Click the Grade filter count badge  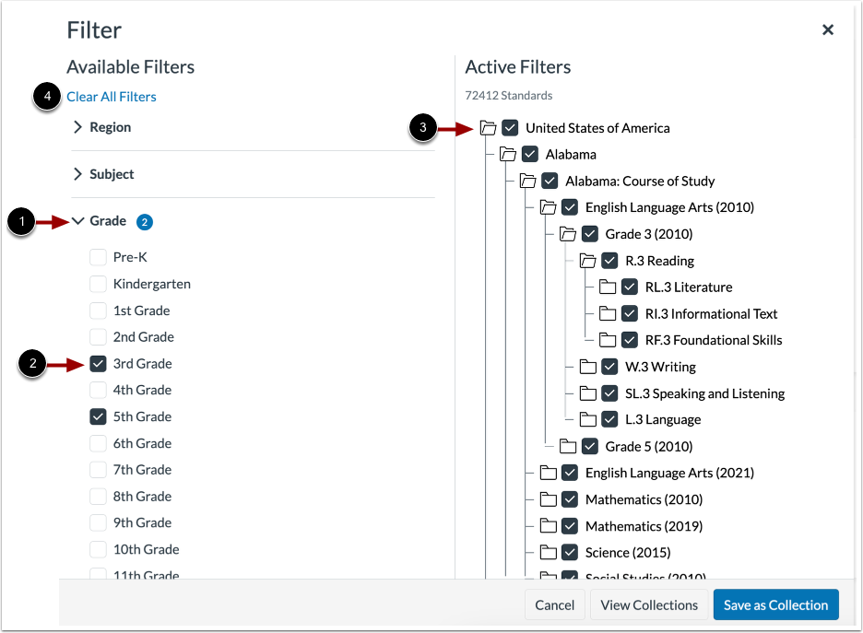click(x=145, y=221)
